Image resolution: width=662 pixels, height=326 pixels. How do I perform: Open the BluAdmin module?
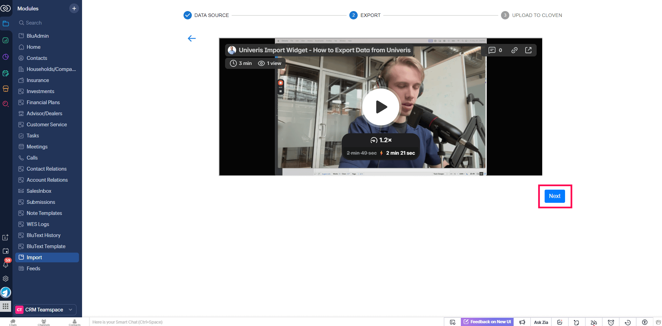click(x=47, y=36)
